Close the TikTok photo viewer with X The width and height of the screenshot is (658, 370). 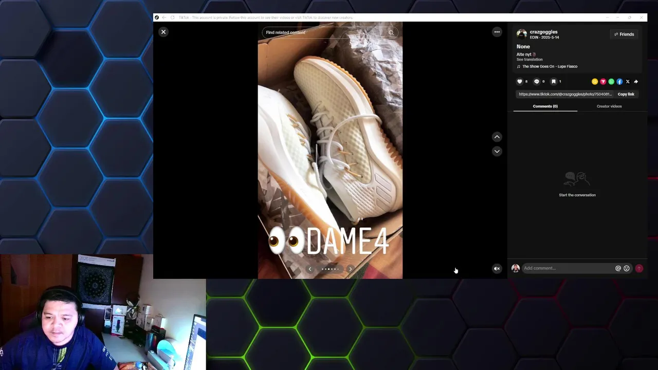pos(163,32)
